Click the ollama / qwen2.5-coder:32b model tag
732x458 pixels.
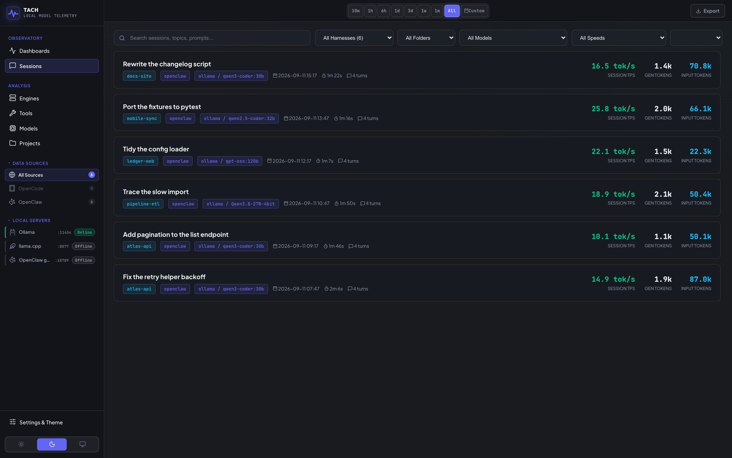click(x=239, y=119)
